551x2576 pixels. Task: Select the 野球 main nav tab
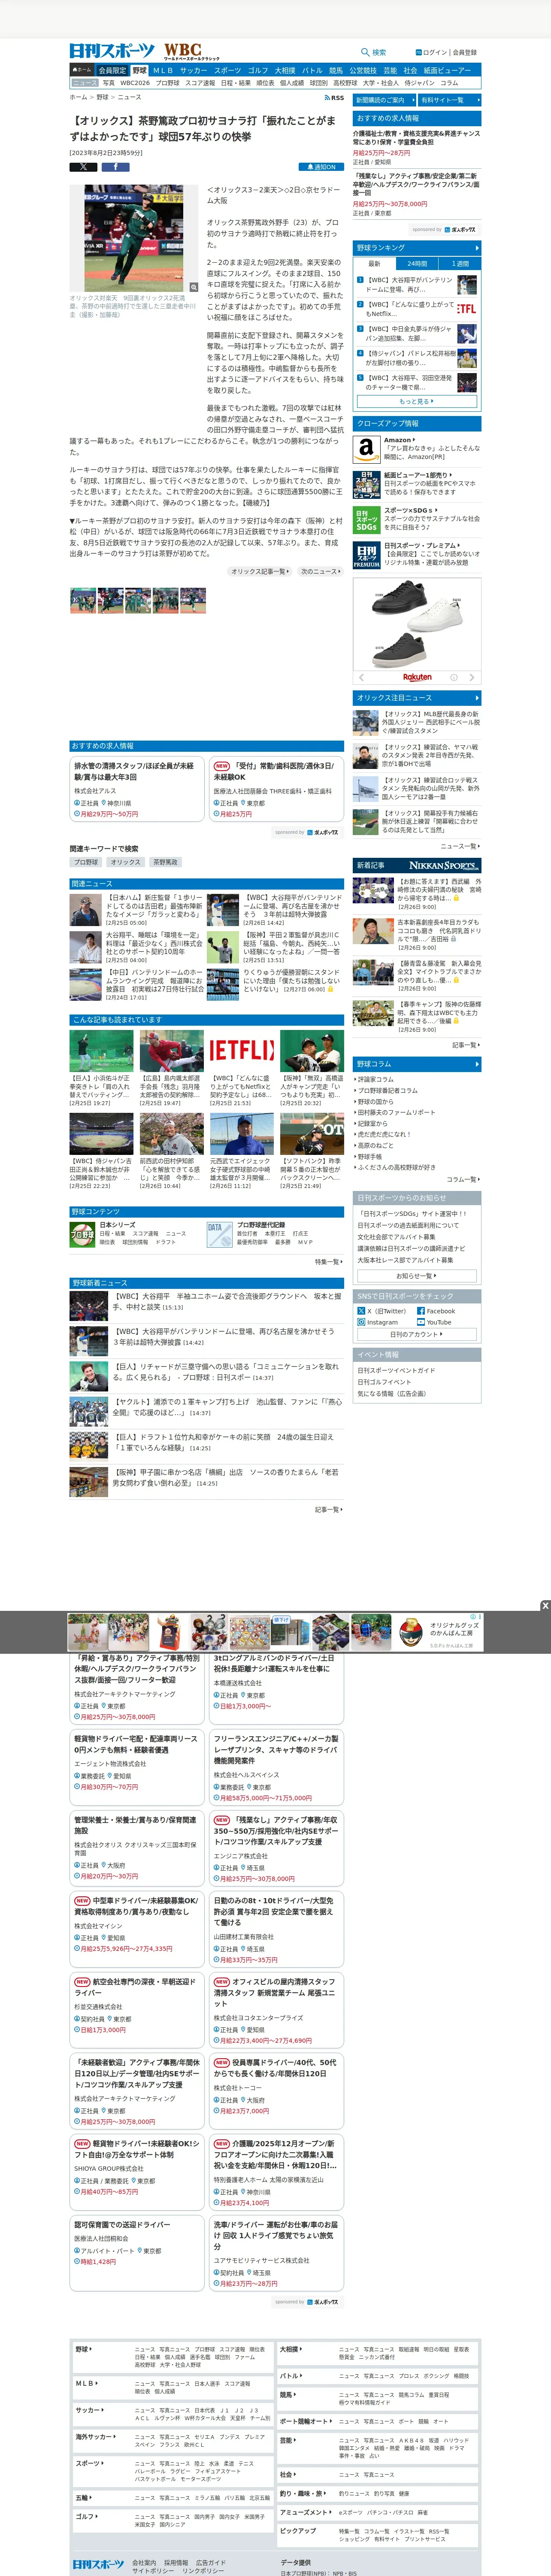[139, 71]
